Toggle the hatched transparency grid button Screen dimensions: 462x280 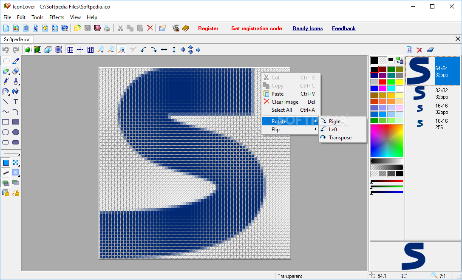(x=91, y=50)
